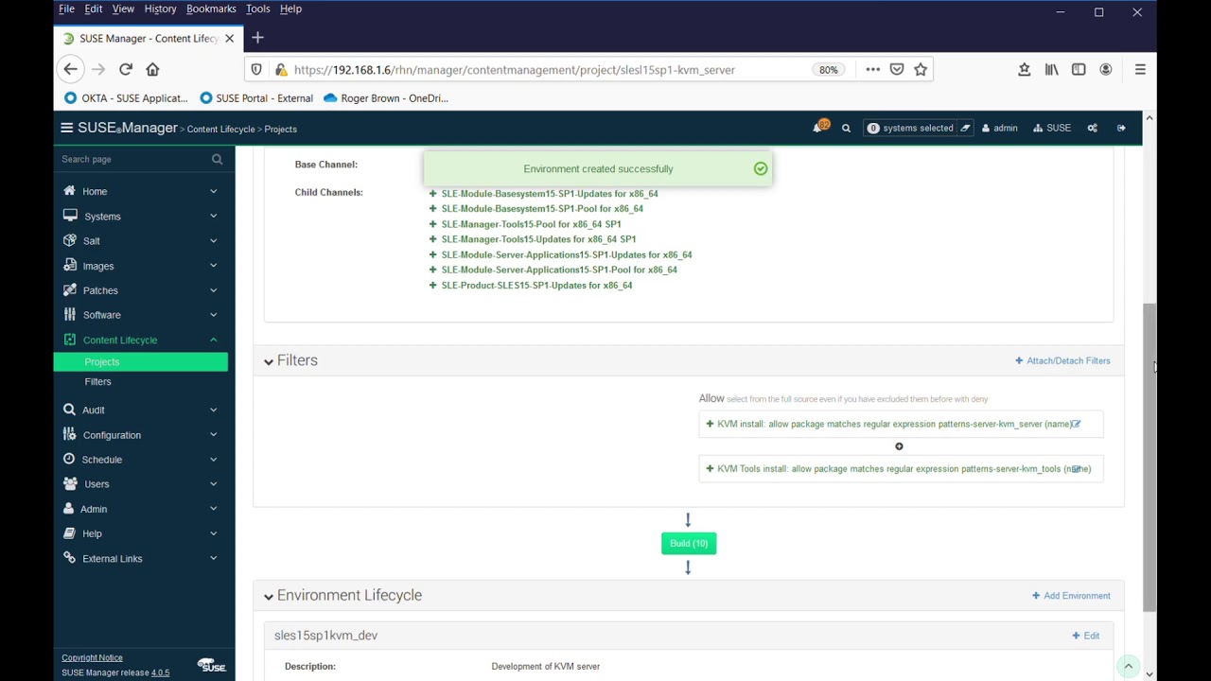
Task: Expand the Software menu chevron
Action: point(213,315)
